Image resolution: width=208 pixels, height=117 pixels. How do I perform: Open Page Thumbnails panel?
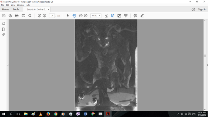[4, 24]
